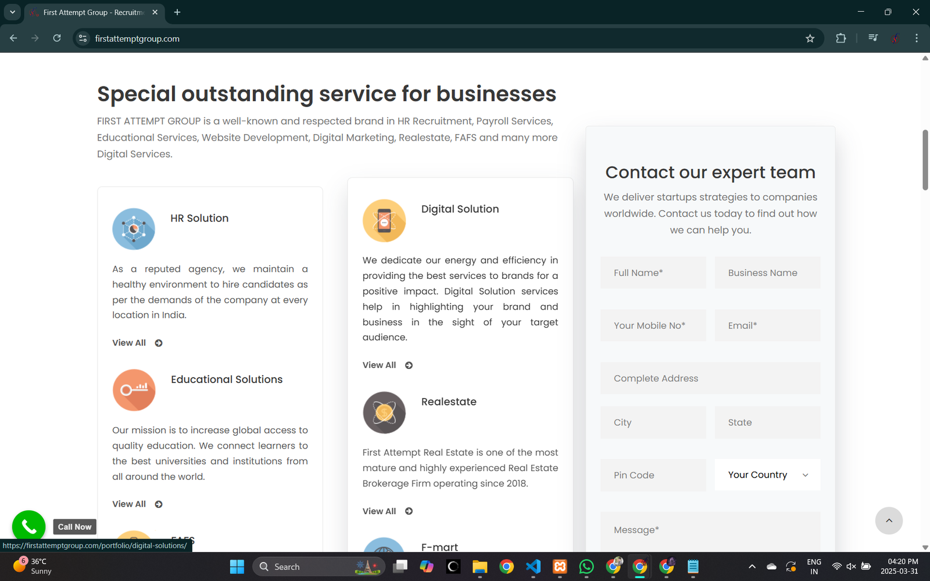Click the arrow beside Digital Solution View All
This screenshot has width=930, height=581.
tap(409, 365)
